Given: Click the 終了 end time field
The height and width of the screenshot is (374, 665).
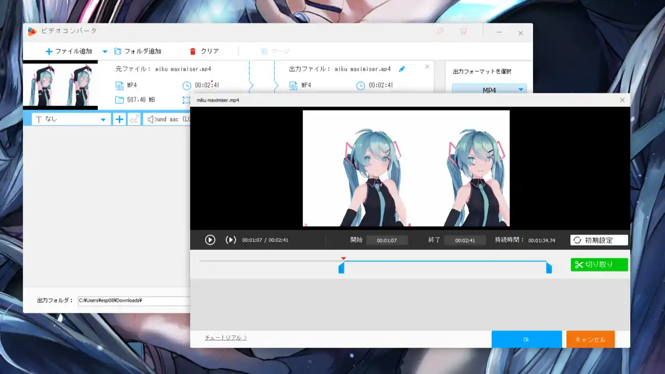Looking at the screenshot, I should pos(464,240).
